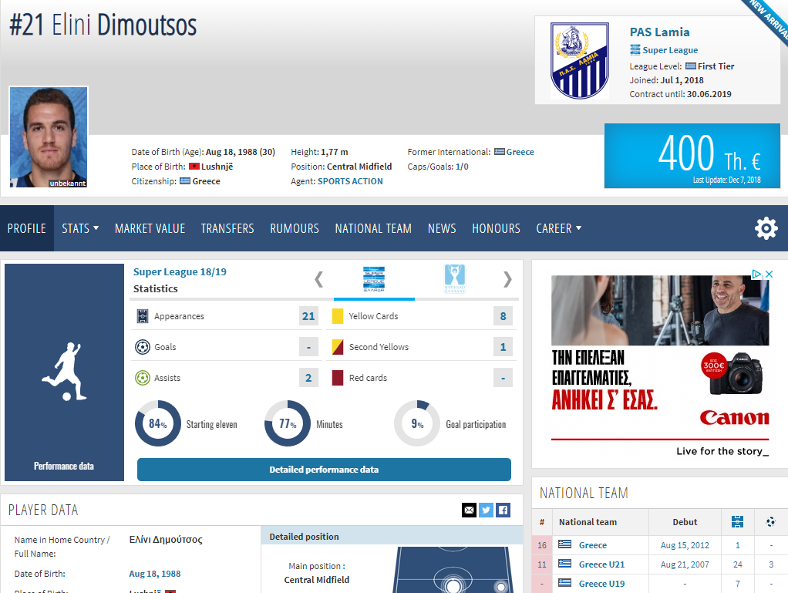This screenshot has height=593, width=788.
Task: Click the Goal participation 9% progress ring
Action: (x=417, y=423)
